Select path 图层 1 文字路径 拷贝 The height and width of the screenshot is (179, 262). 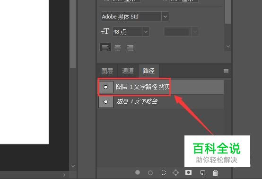(161, 87)
